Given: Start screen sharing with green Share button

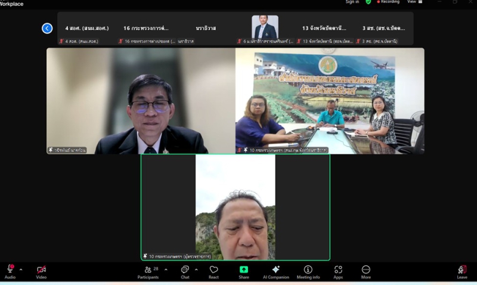Looking at the screenshot, I should point(244,270).
